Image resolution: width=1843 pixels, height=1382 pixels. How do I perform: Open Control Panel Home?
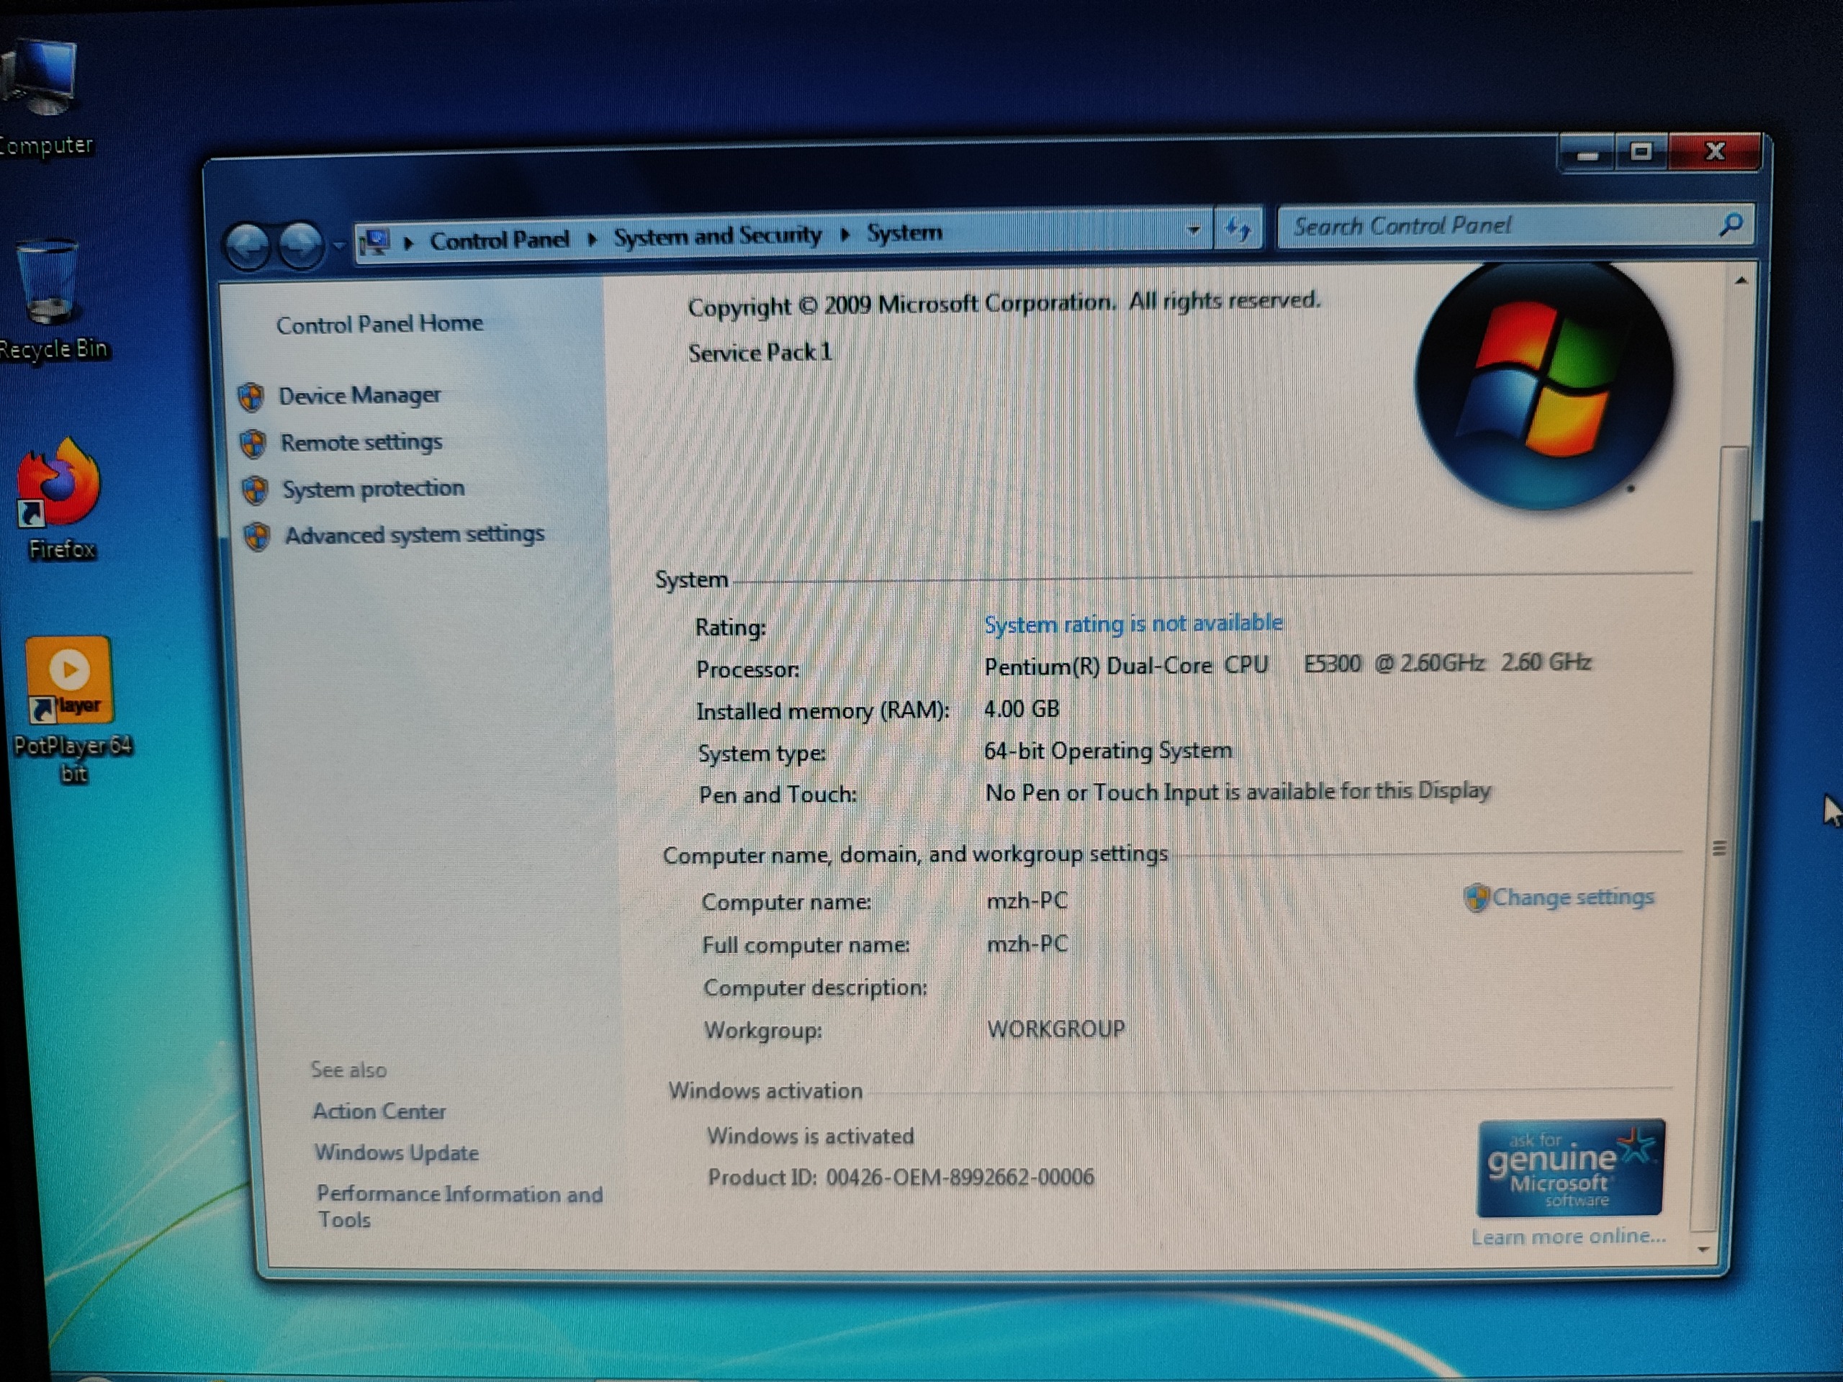point(379,324)
